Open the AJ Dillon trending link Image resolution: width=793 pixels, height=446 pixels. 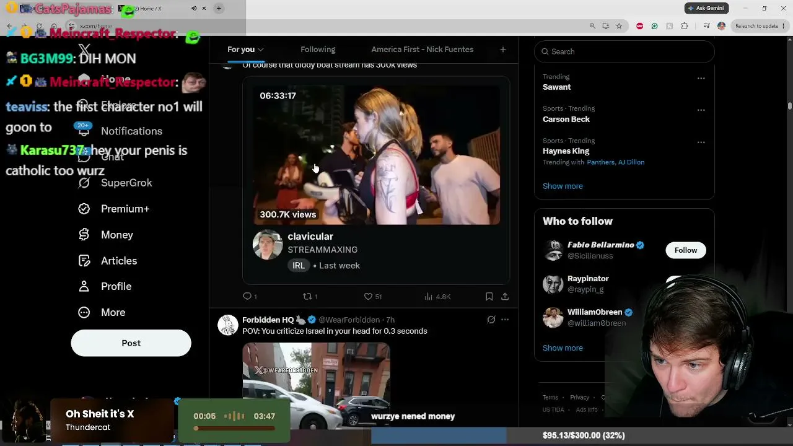[x=631, y=162]
